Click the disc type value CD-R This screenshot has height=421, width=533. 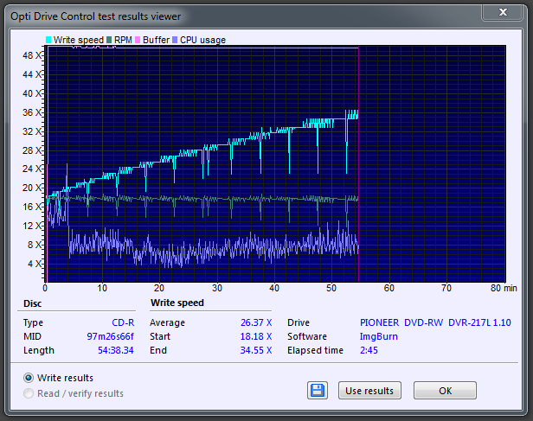[123, 322]
